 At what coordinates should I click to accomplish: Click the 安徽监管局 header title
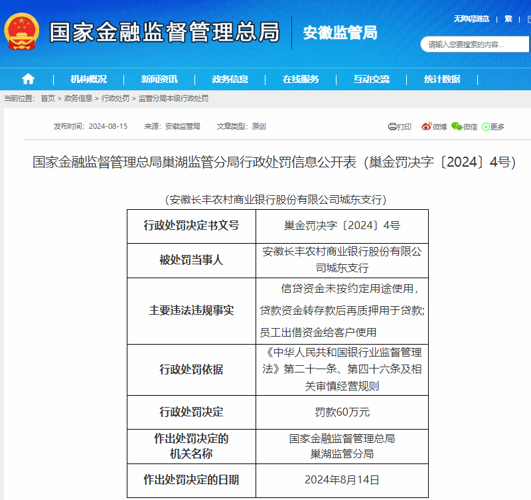click(340, 33)
